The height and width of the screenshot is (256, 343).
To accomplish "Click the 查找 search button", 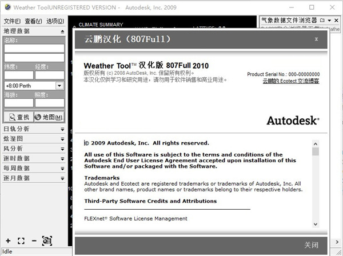I will coord(18,117).
